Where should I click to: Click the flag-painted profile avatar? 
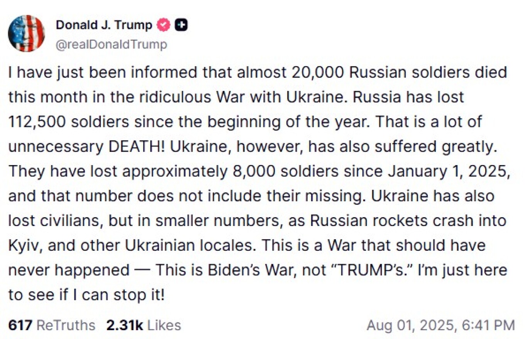[x=26, y=33]
